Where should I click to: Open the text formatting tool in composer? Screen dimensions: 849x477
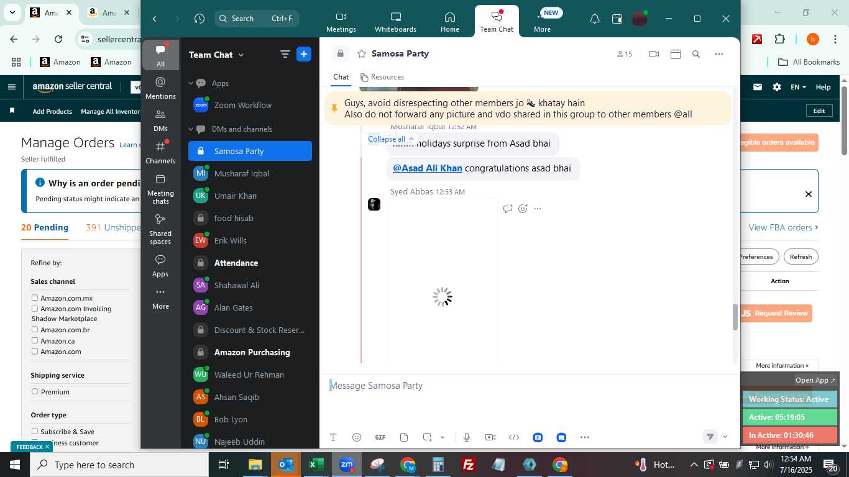coord(333,437)
